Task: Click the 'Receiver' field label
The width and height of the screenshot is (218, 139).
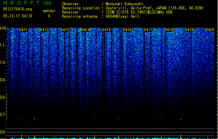Action: pos(70,12)
